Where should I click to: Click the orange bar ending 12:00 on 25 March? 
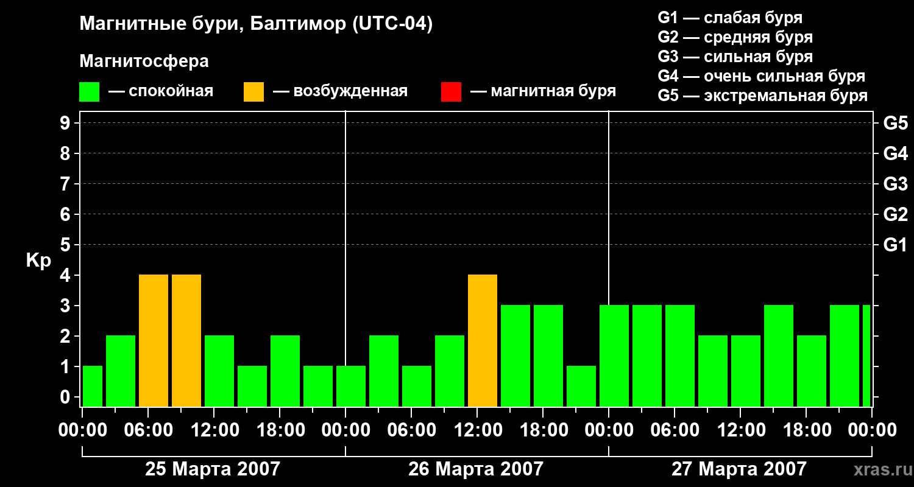pos(186,341)
